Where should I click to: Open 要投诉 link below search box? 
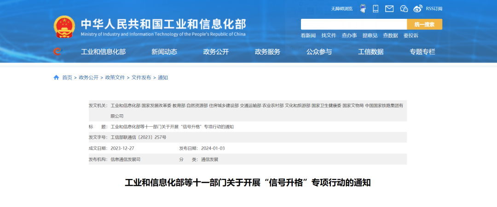(410, 35)
